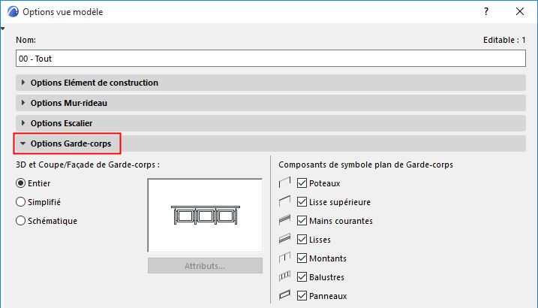Click the Mains courantes symbol icon
538x308 pixels.
coord(284,220)
